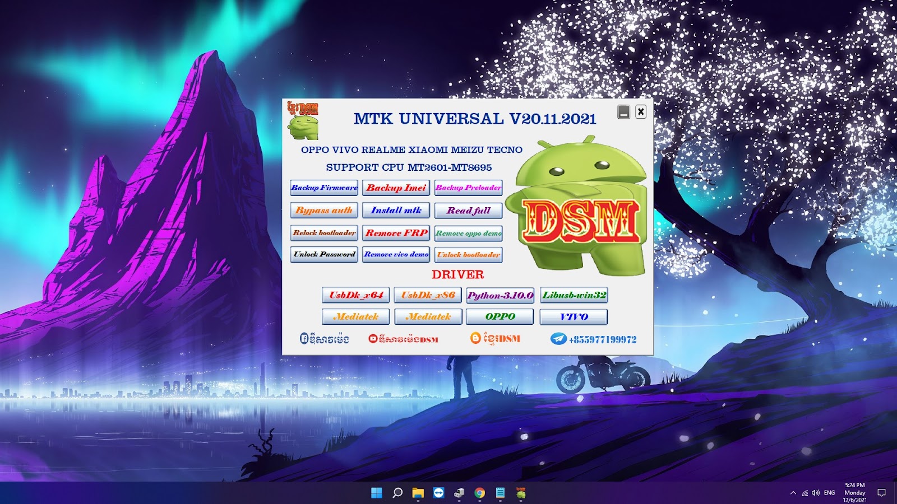Switch ENG input language
This screenshot has height=504, width=897.
[x=830, y=493]
